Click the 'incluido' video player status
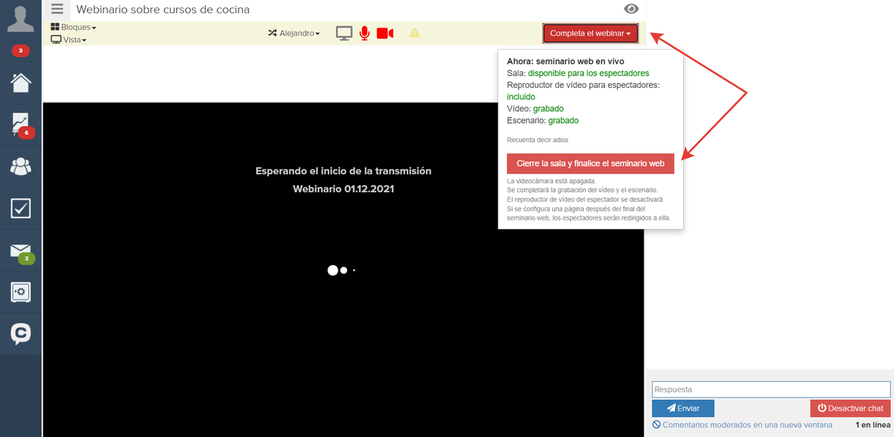 click(x=521, y=97)
